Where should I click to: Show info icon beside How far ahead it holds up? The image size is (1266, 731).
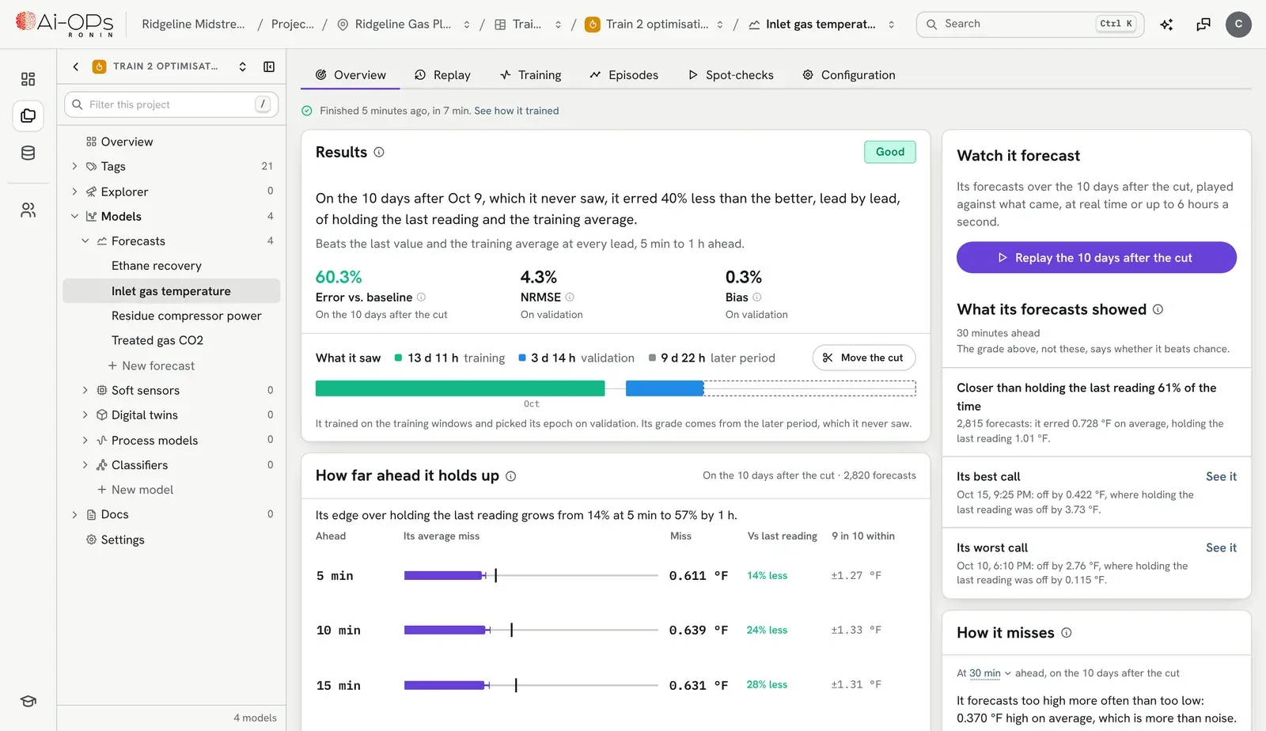click(510, 476)
